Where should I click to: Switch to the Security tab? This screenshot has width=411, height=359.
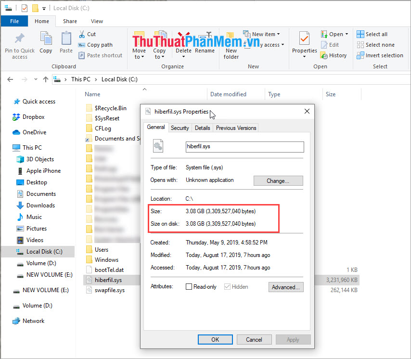(180, 128)
